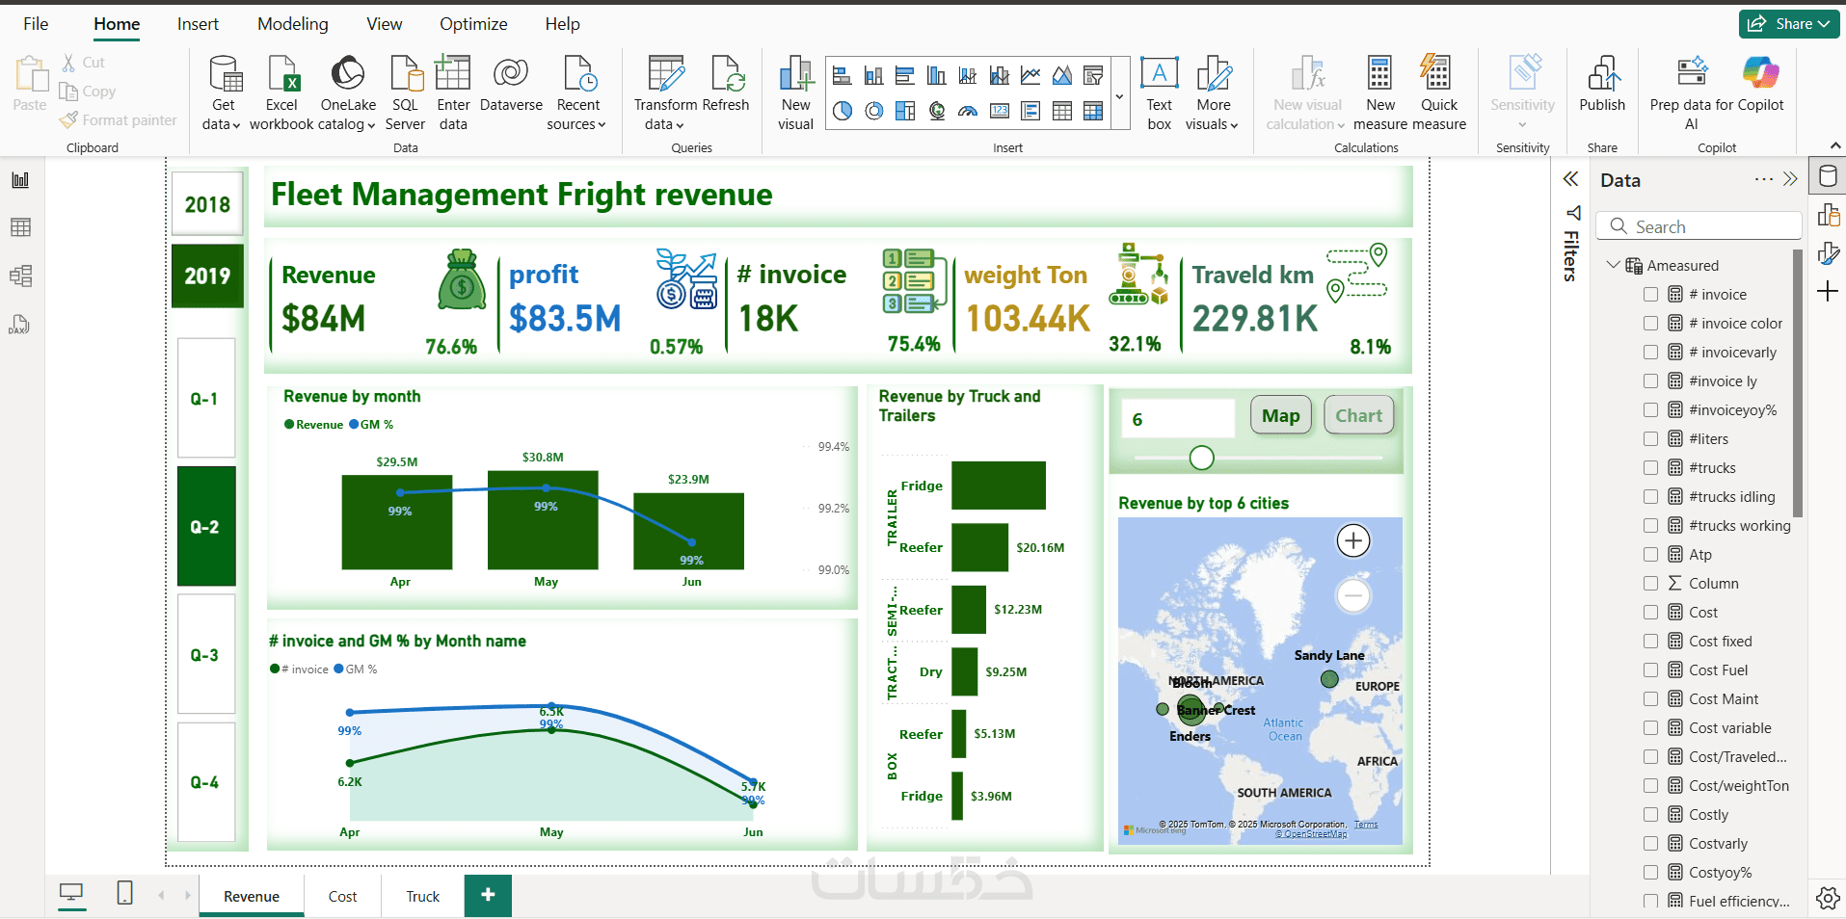This screenshot has height=919, width=1846.
Task: Create a New measure
Action: coord(1380,93)
